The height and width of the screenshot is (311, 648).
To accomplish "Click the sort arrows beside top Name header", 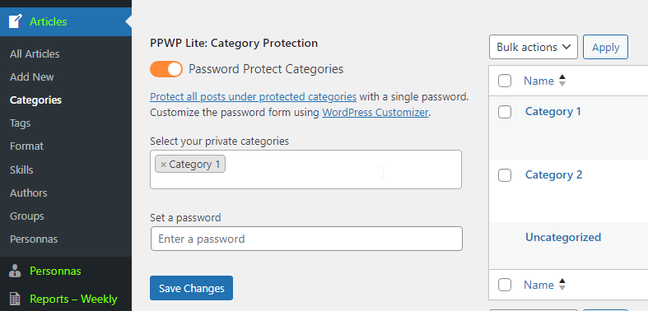I will [x=562, y=81].
